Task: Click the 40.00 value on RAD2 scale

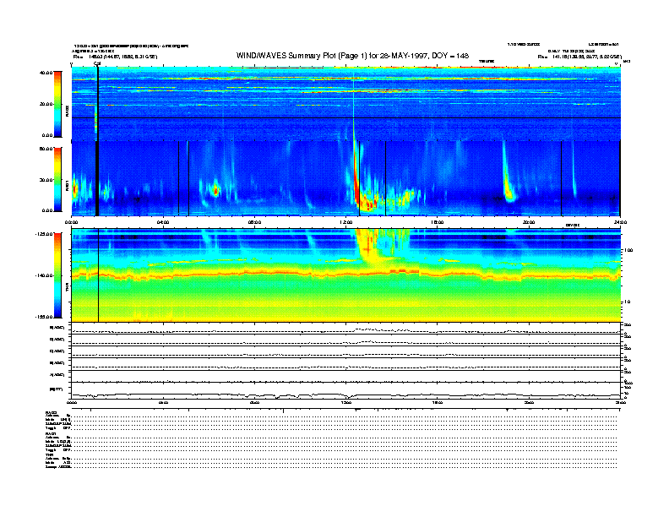Action: pyautogui.click(x=46, y=73)
